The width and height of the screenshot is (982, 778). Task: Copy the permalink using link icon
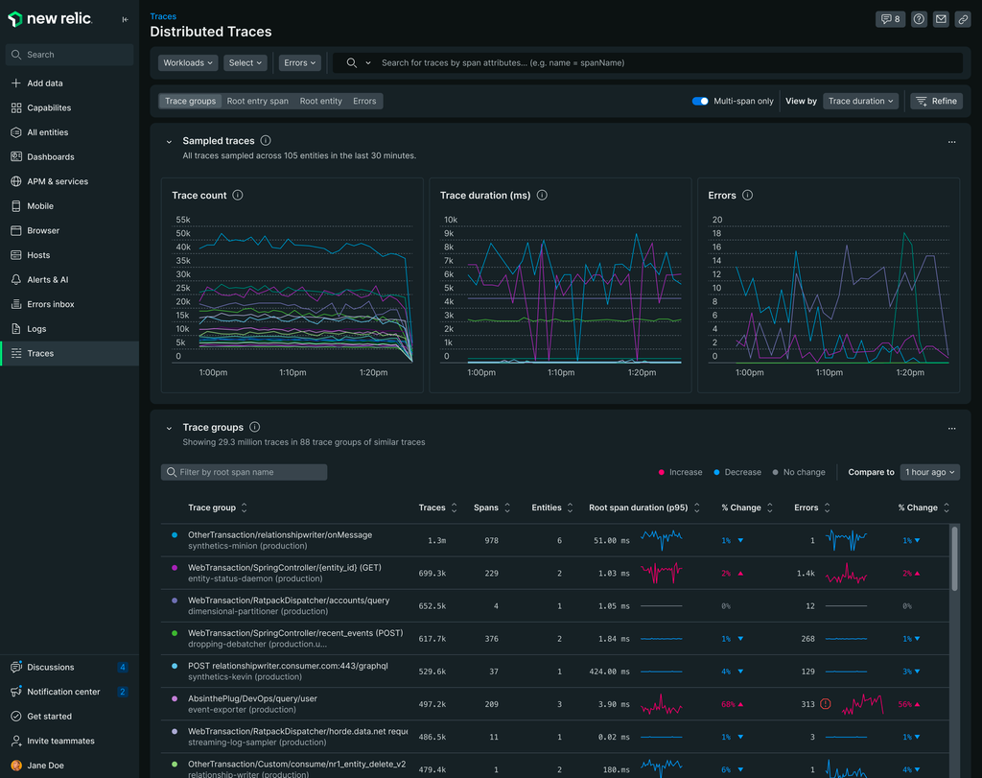click(963, 19)
